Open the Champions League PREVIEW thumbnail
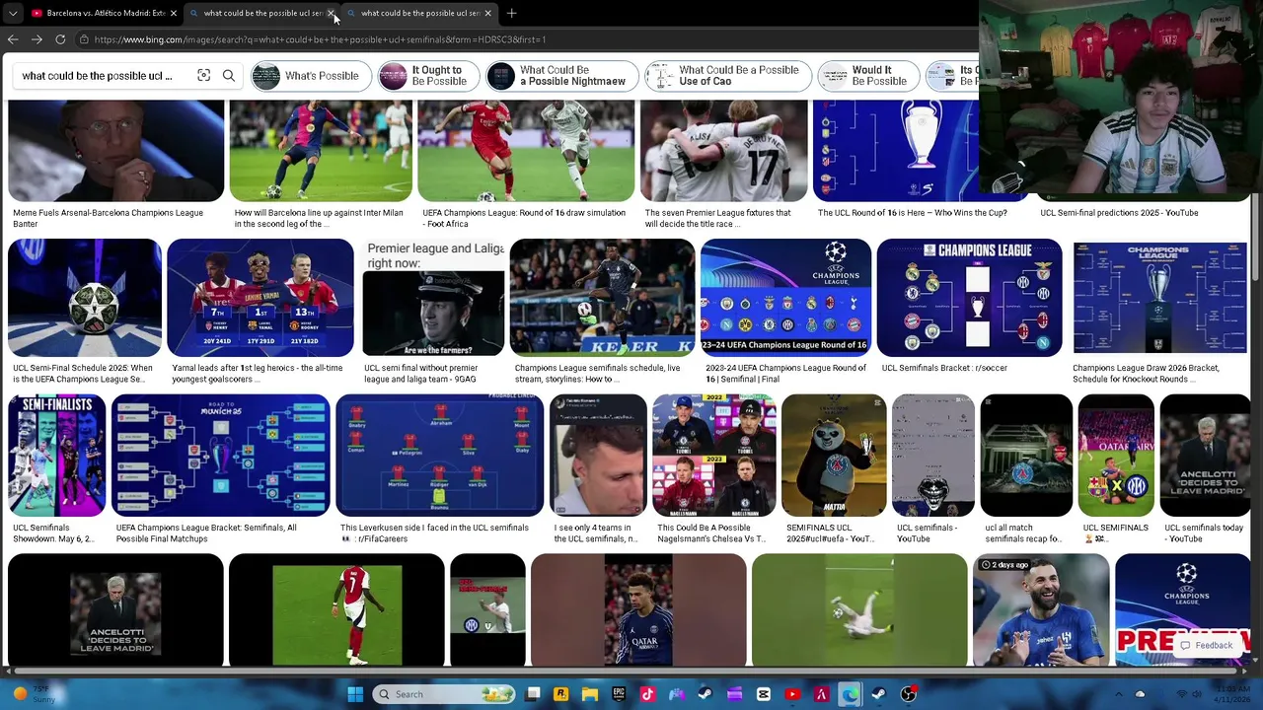Screen dimensions: 1263x710 [x=1182, y=610]
